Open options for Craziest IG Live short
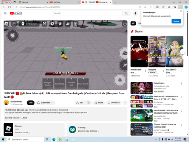The image size is (189, 142). [x=181, y=70]
